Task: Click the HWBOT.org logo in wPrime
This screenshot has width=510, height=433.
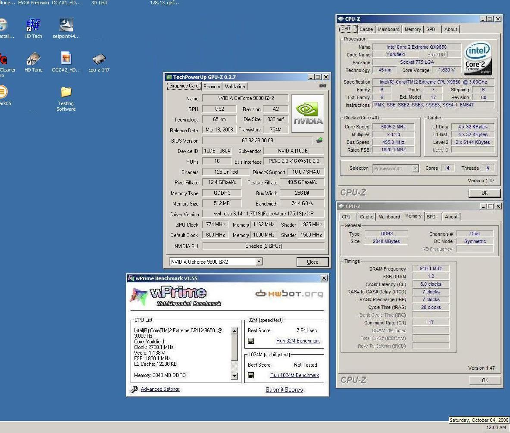Action: [289, 294]
